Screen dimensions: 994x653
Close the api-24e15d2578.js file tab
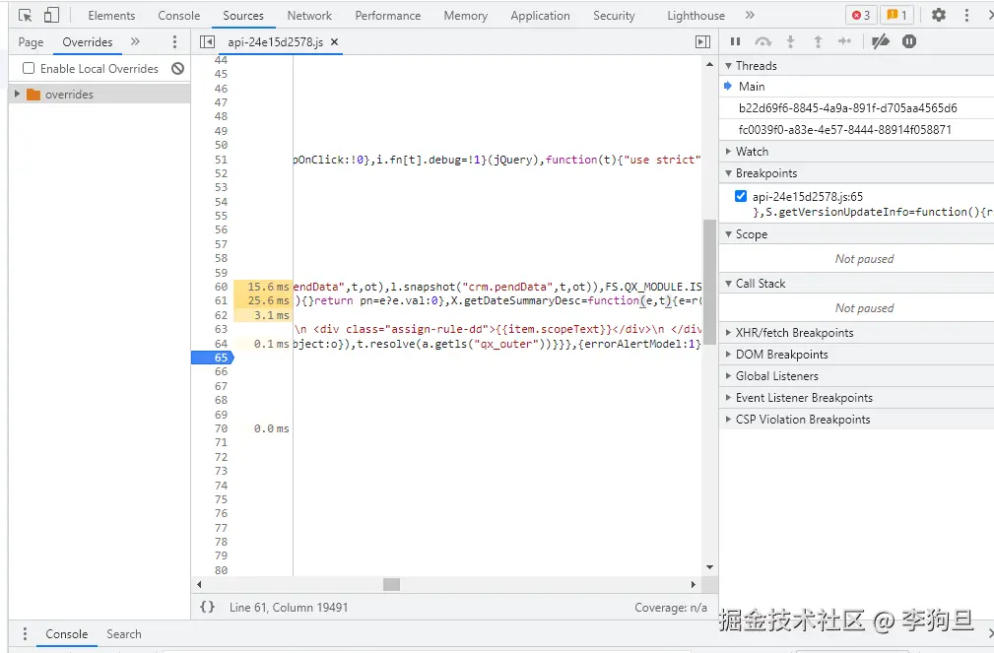pyautogui.click(x=335, y=41)
